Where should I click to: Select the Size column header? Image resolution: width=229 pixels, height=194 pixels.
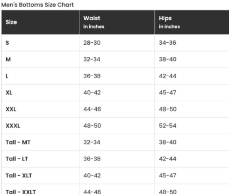(x=11, y=22)
